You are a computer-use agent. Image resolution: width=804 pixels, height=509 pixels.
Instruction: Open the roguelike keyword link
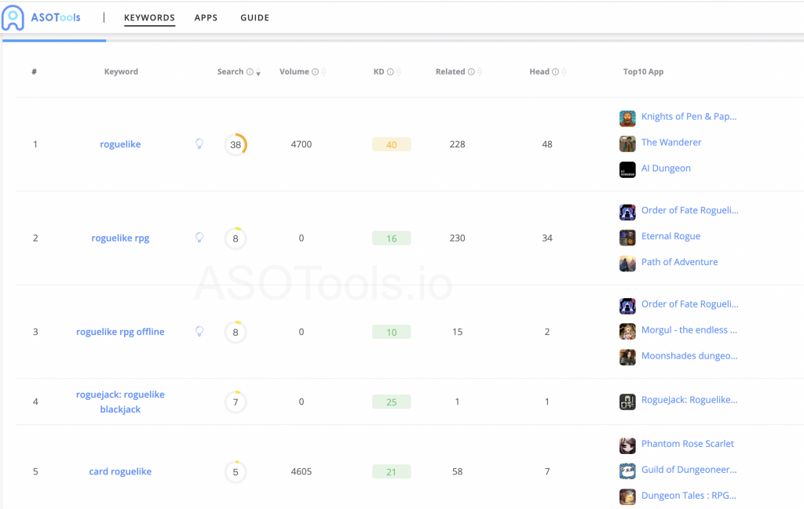point(120,144)
